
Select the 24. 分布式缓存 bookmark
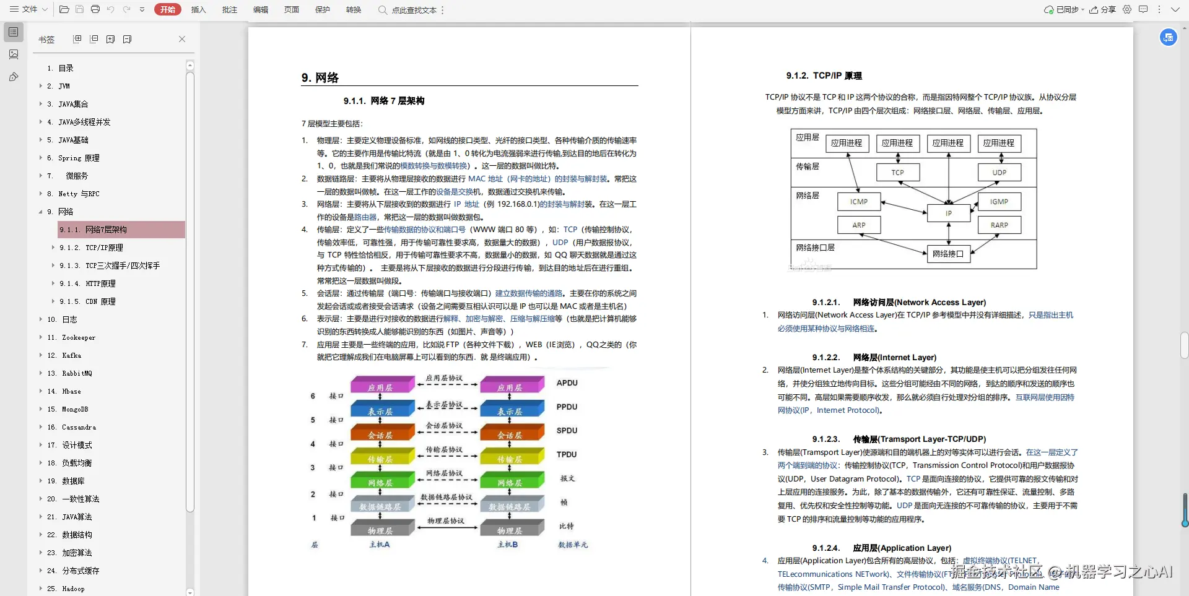click(73, 571)
